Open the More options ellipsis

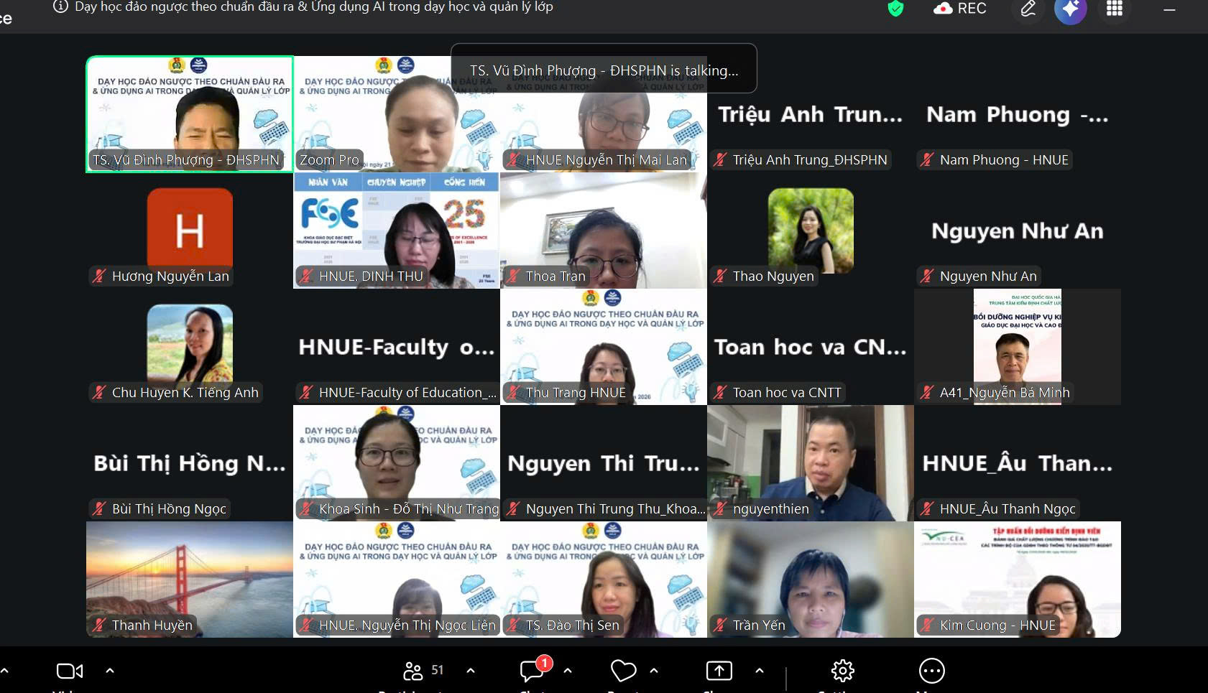931,671
